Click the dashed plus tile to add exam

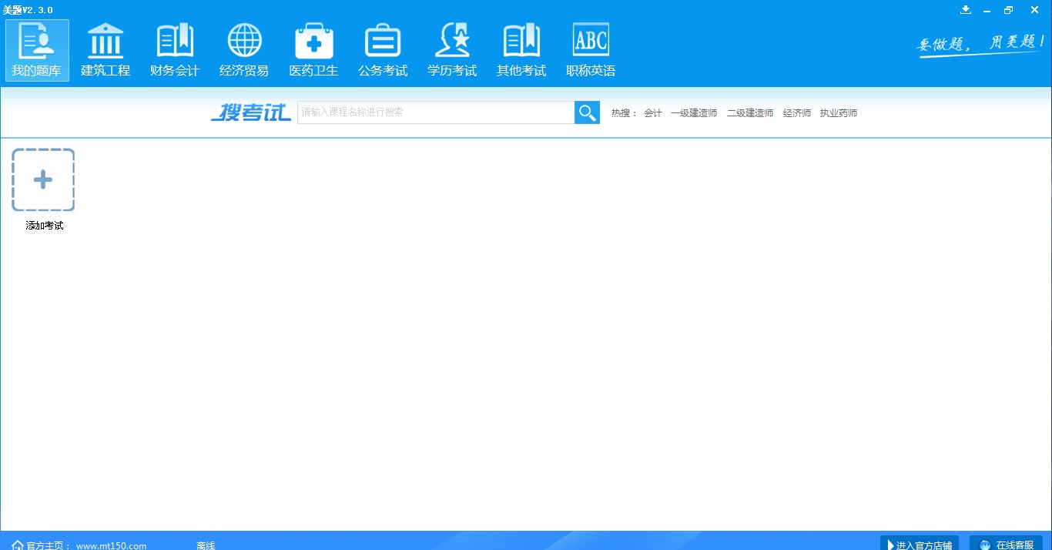(x=43, y=179)
